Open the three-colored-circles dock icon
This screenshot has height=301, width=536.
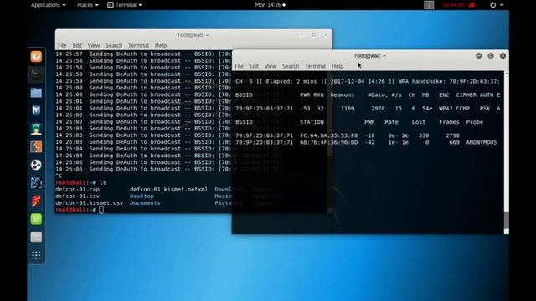pos(36,165)
